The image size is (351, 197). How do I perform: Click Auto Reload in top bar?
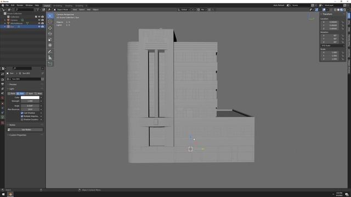click(279, 5)
